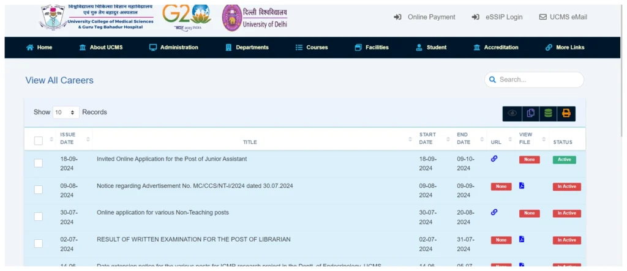
Task: Click In Active badge for Librarian row
Action: click(566, 240)
